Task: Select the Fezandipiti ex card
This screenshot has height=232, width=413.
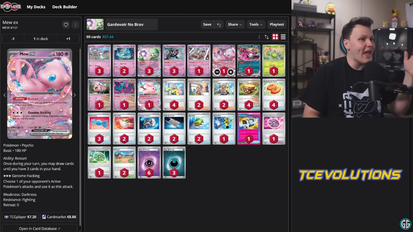Action: click(249, 60)
